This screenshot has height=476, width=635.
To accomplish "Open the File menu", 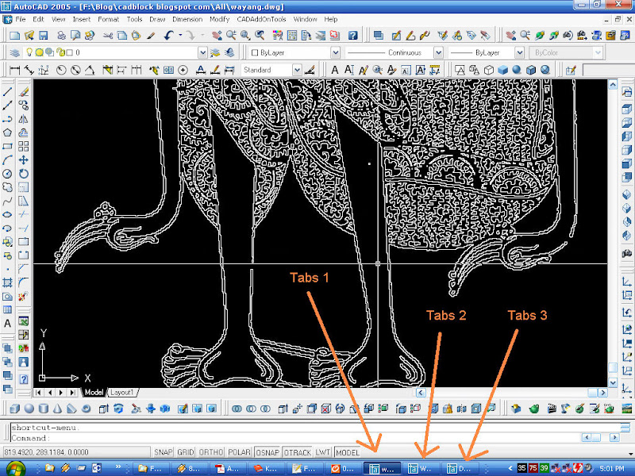I will coord(21,19).
